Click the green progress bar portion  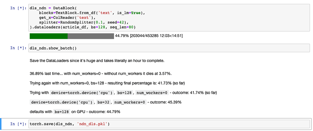click(49, 36)
